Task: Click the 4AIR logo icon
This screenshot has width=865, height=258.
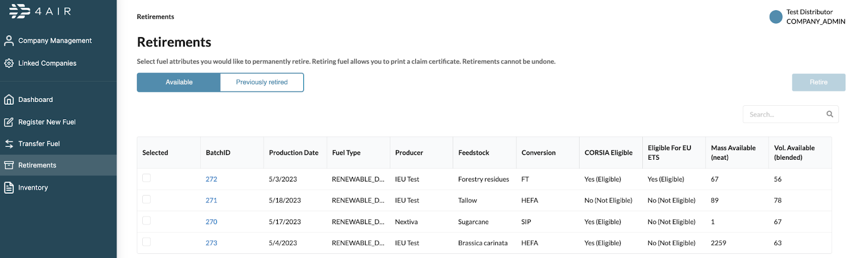Action: click(20, 11)
